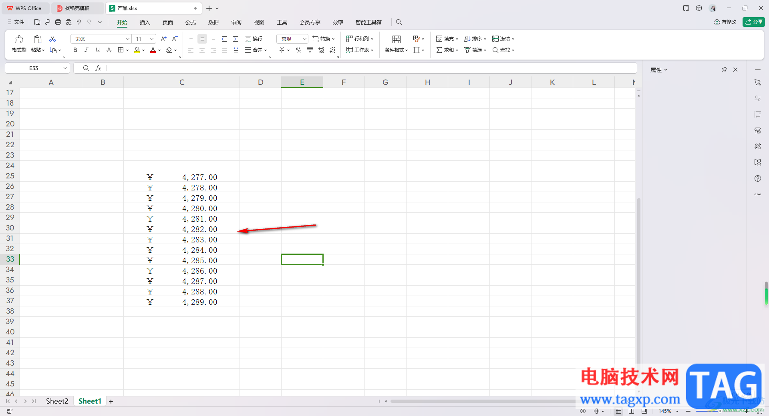Expand the sort (排序) dropdown
The height and width of the screenshot is (416, 769).
tap(485, 39)
